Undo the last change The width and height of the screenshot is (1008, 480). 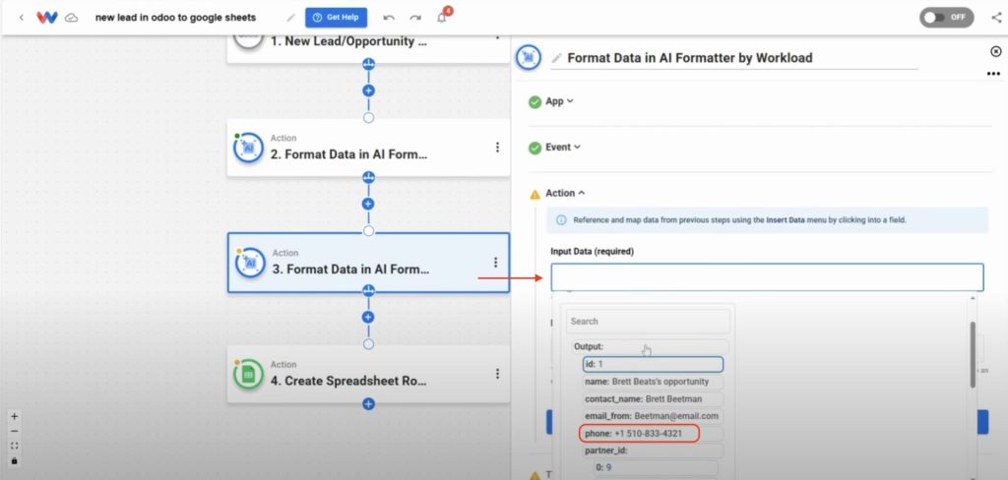389,18
